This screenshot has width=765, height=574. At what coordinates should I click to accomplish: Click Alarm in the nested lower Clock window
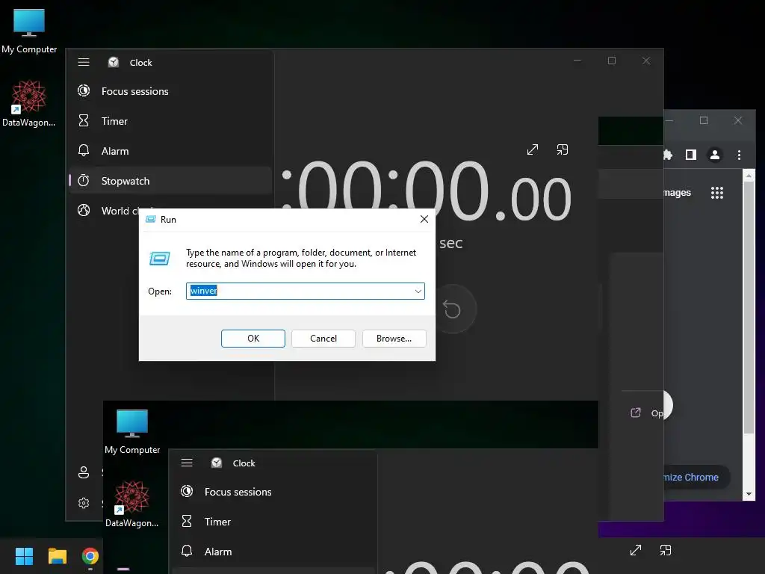click(x=273, y=552)
